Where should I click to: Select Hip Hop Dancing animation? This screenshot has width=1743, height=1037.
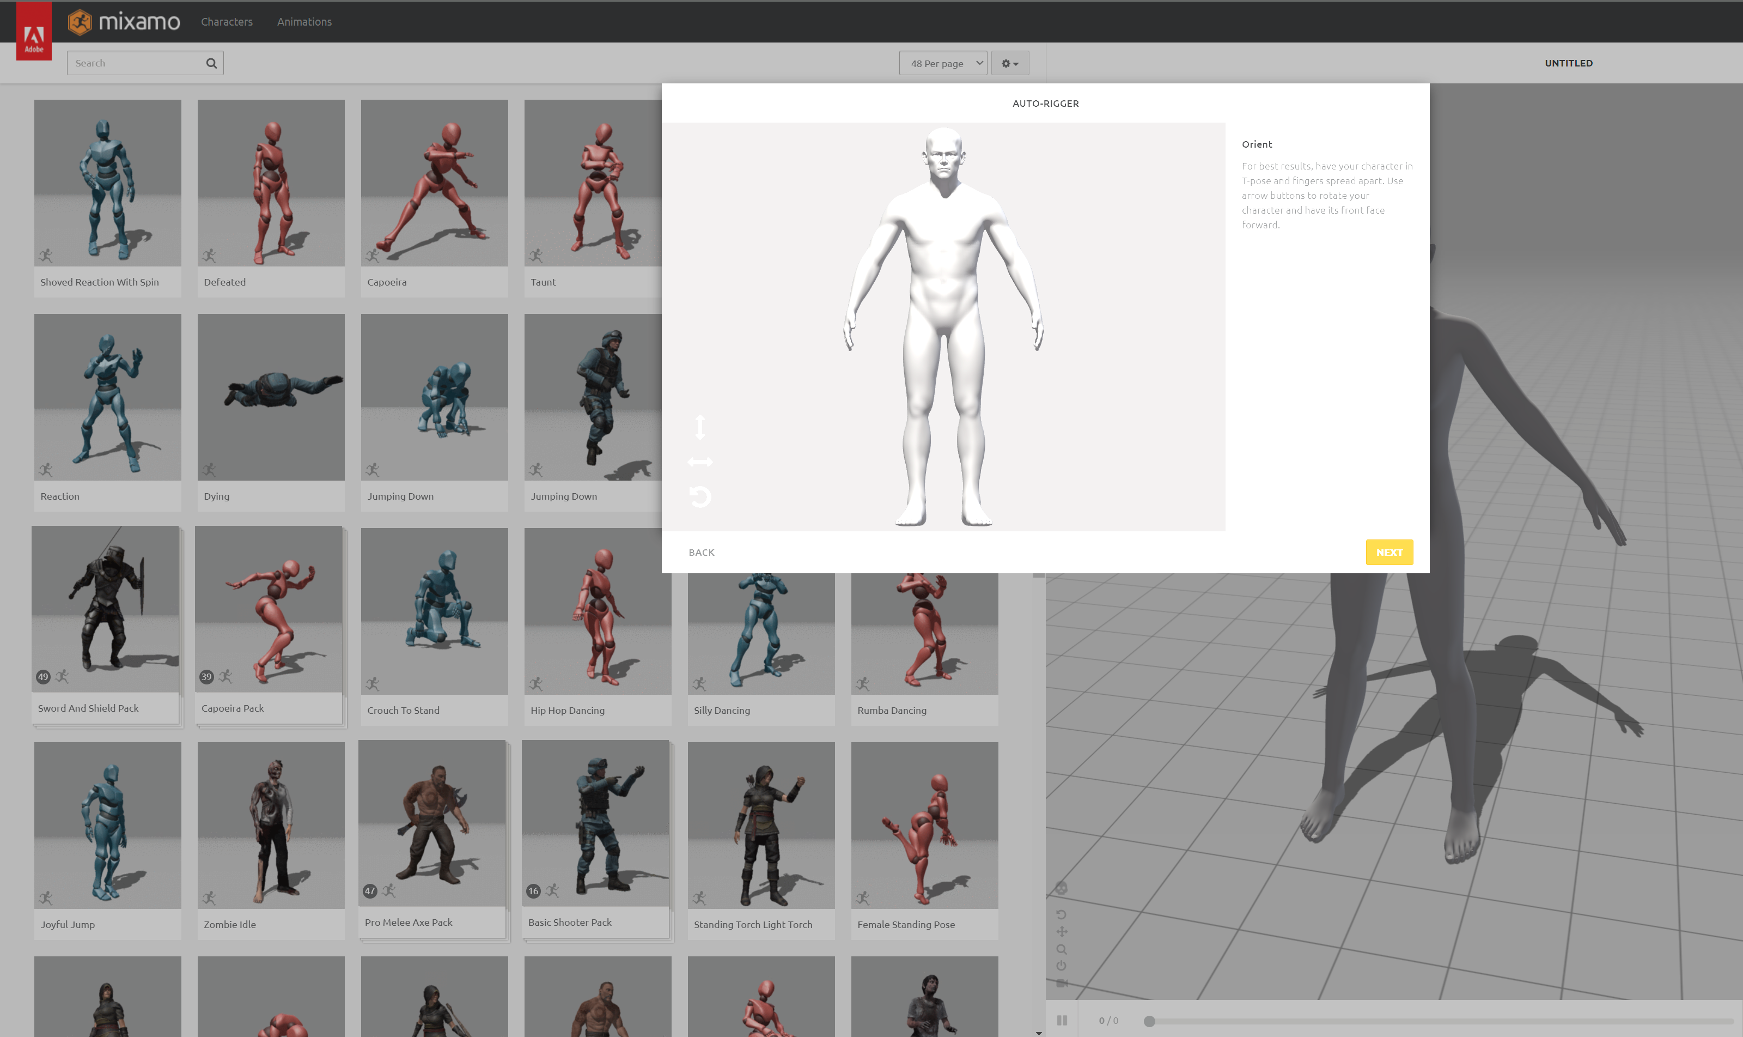click(x=598, y=626)
